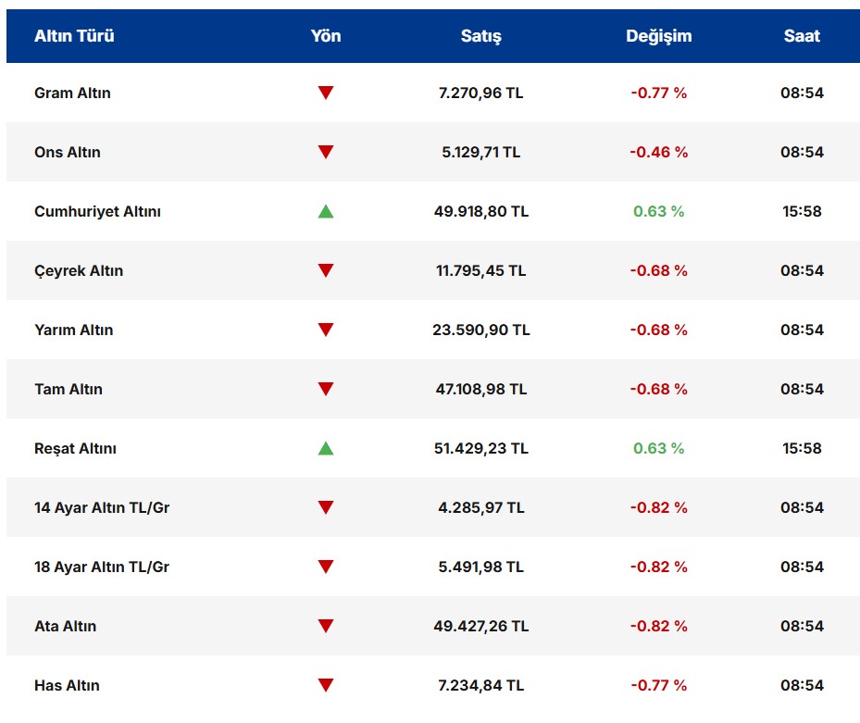Select the 18 Ayar Altın TL/Gr label
The width and height of the screenshot is (860, 723).
click(x=102, y=567)
